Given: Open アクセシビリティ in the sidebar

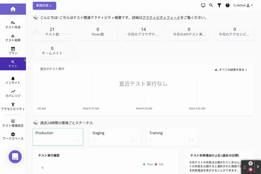Looking at the screenshot, I should coord(13,107).
